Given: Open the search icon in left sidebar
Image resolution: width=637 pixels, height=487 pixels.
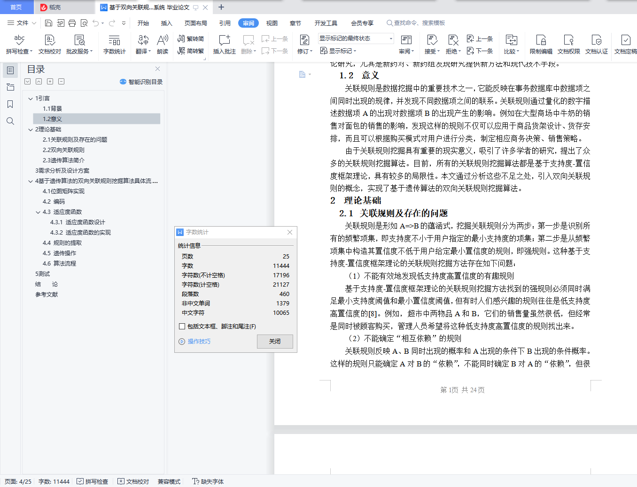Looking at the screenshot, I should tap(10, 121).
